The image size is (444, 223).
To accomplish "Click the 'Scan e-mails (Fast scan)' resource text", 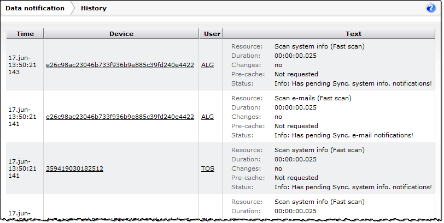I will click(x=312, y=98).
